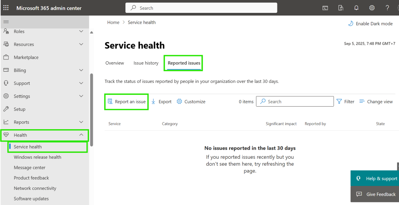The height and width of the screenshot is (205, 399).
Task: Click the Report an issue icon
Action: tap(110, 102)
